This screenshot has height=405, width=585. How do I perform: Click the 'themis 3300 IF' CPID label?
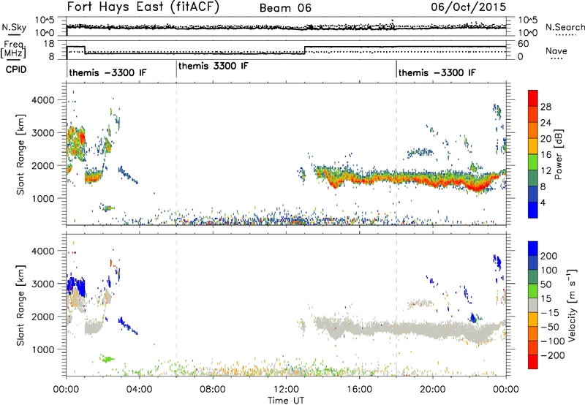coord(213,67)
